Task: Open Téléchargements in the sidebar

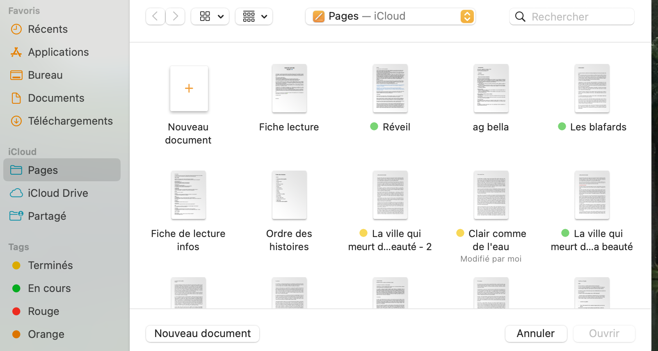Action: (70, 121)
